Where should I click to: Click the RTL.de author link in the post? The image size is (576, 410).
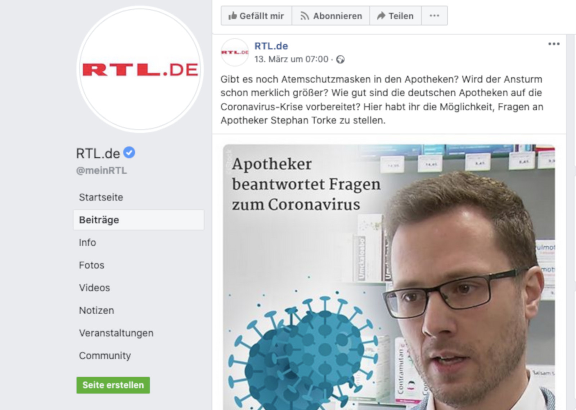tap(271, 46)
